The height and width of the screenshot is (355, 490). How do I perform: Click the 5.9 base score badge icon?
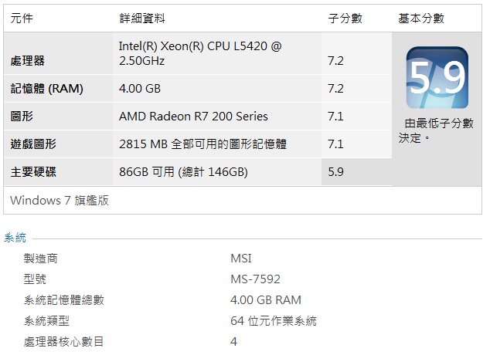[437, 77]
